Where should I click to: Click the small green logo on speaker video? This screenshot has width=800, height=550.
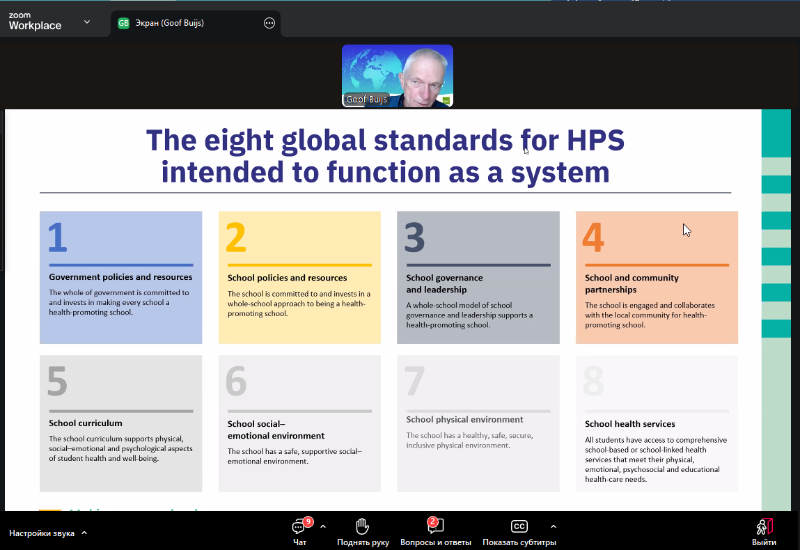[446, 100]
